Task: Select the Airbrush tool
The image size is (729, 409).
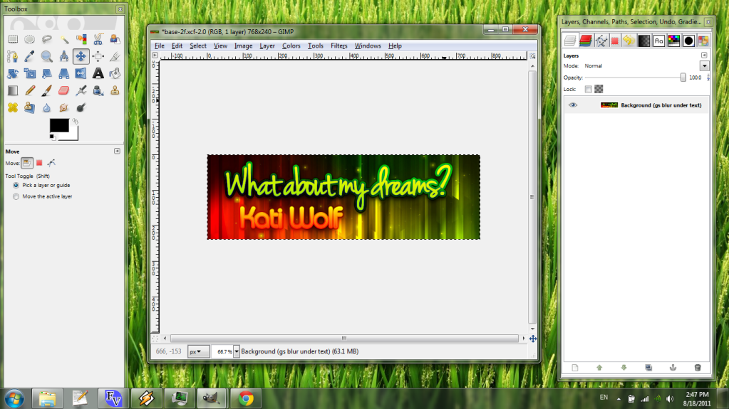Action: coord(81,90)
